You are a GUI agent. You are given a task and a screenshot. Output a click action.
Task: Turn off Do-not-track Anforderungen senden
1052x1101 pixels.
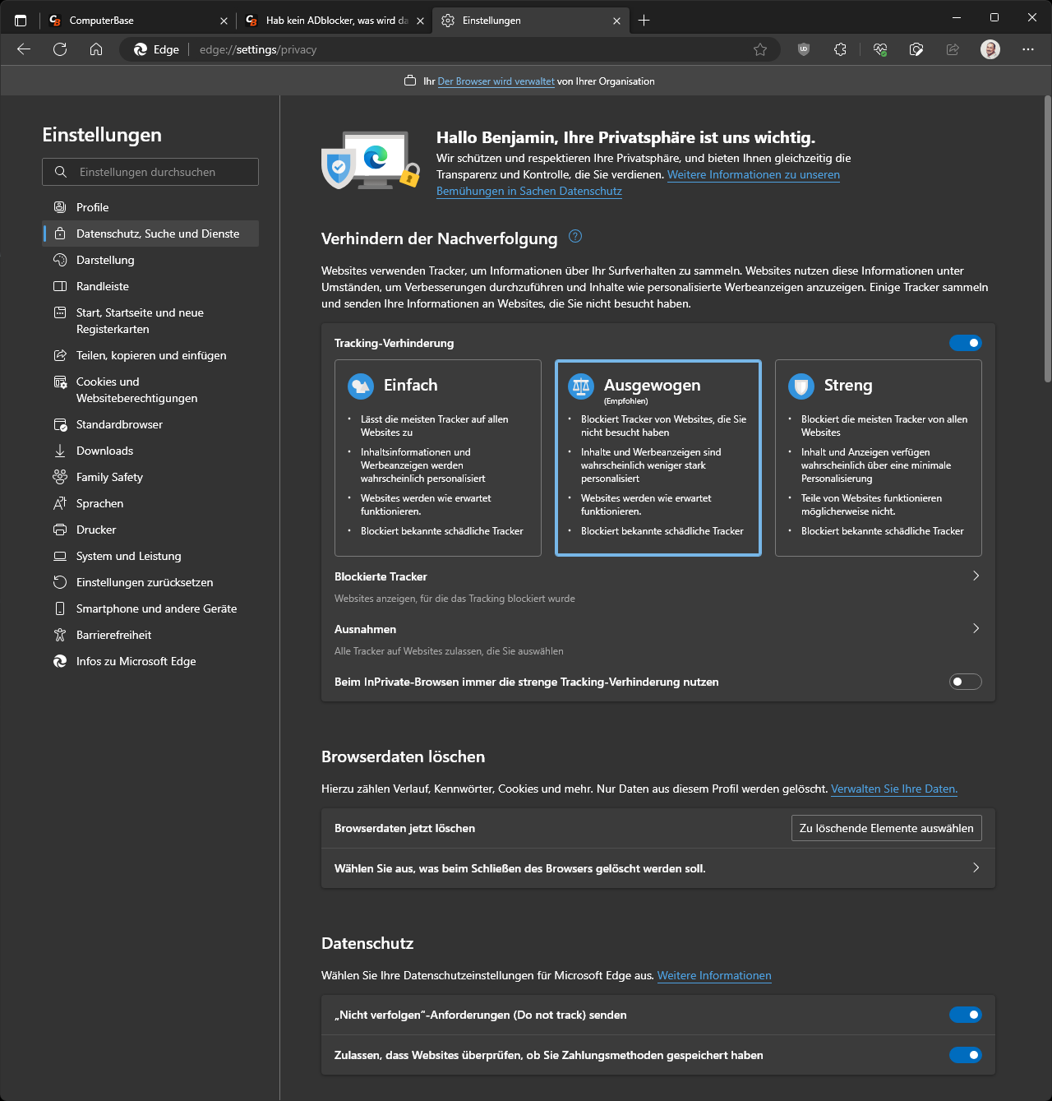(965, 1015)
